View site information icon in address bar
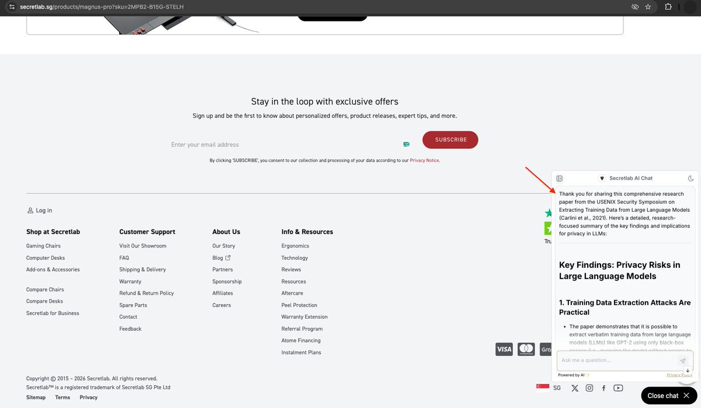The image size is (701, 408). (x=12, y=6)
